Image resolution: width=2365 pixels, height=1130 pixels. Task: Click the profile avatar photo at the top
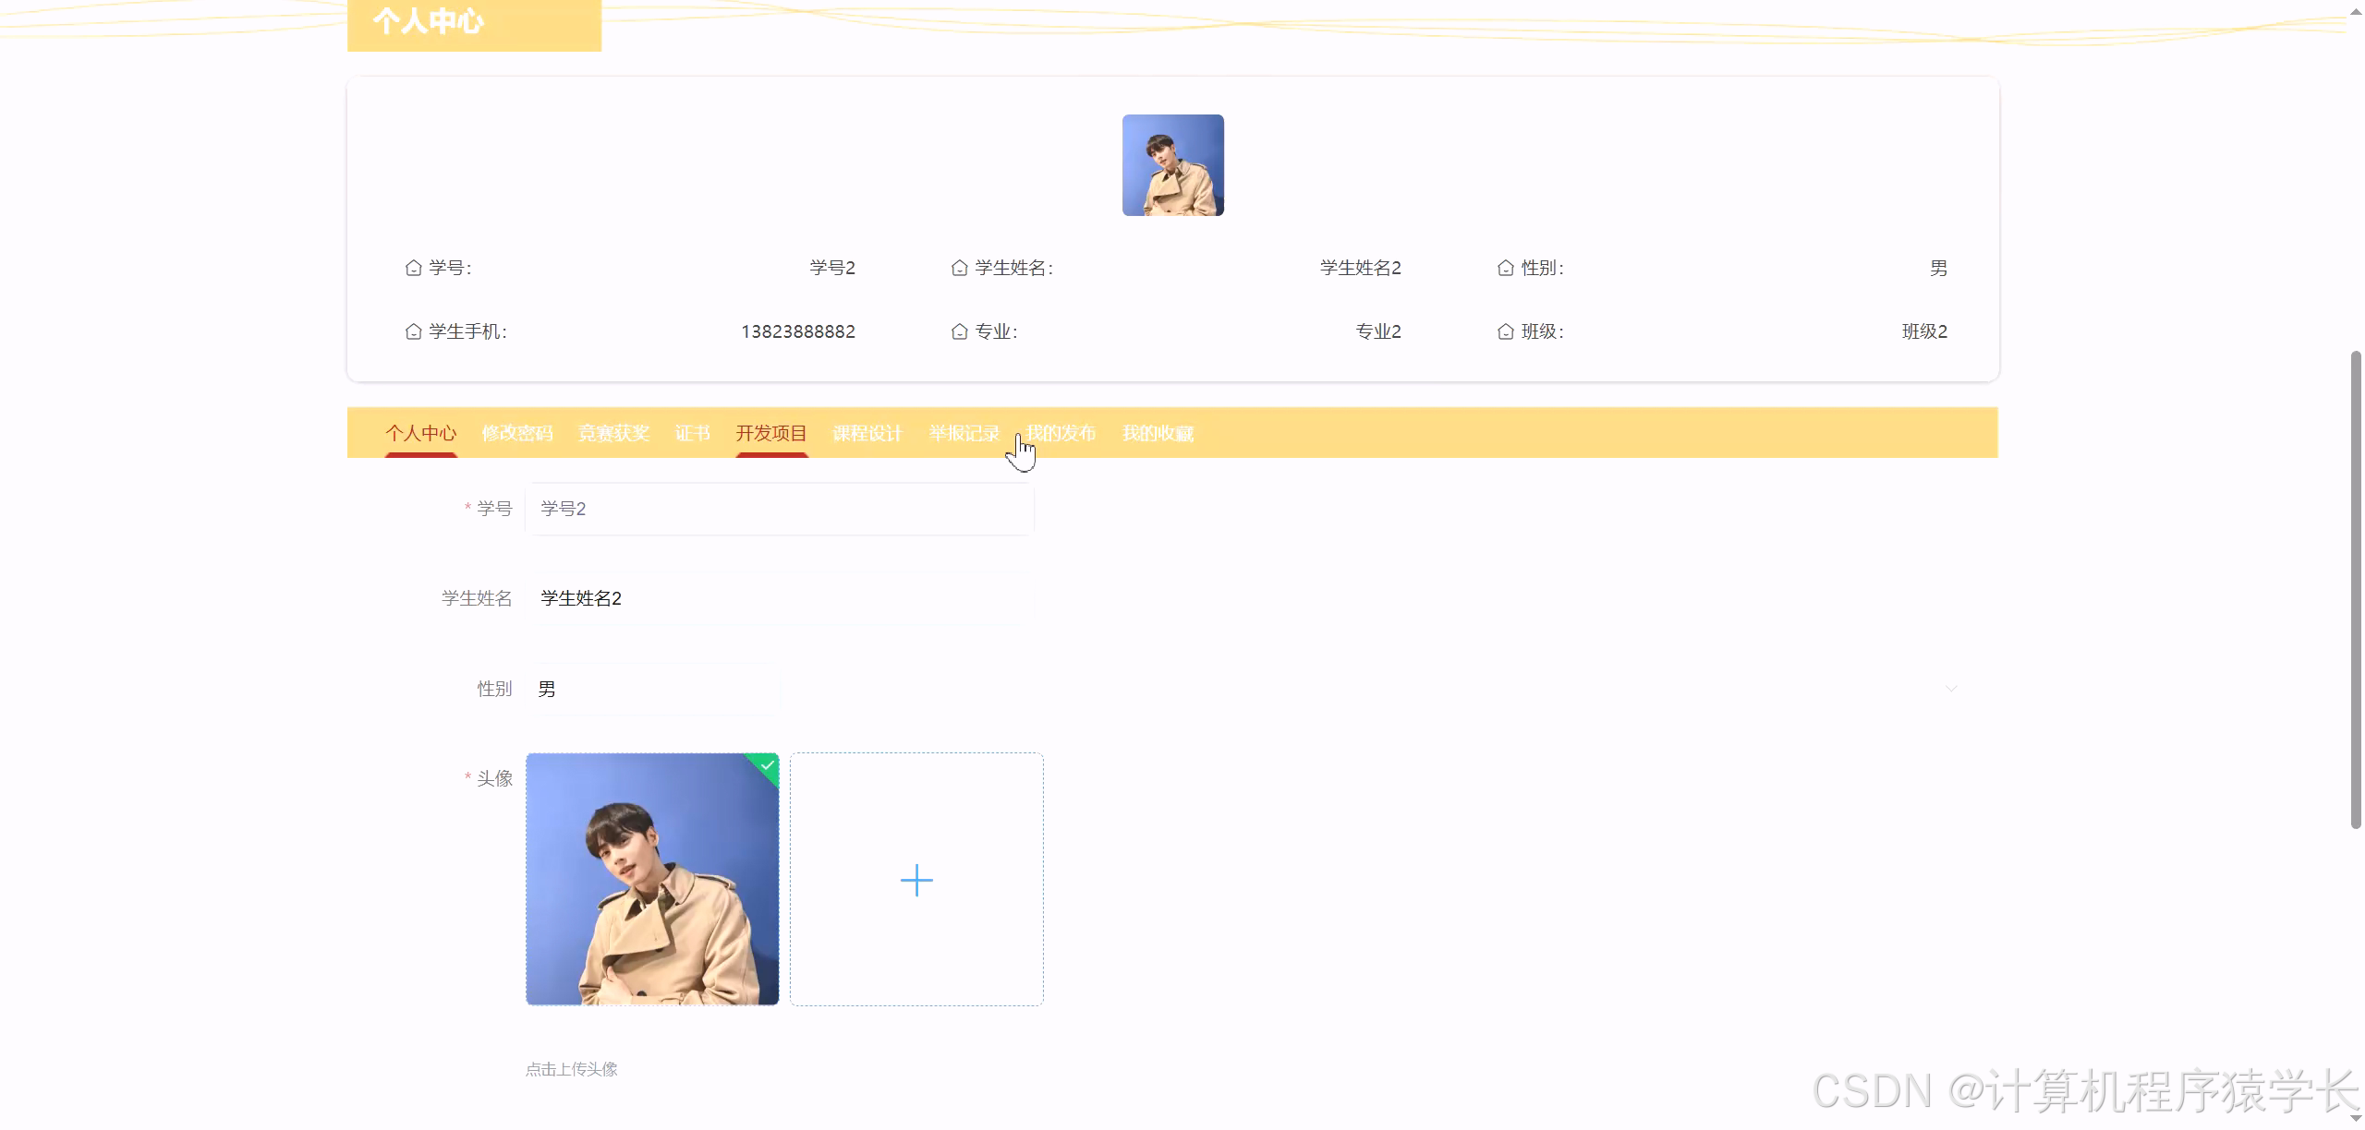[x=1171, y=164]
